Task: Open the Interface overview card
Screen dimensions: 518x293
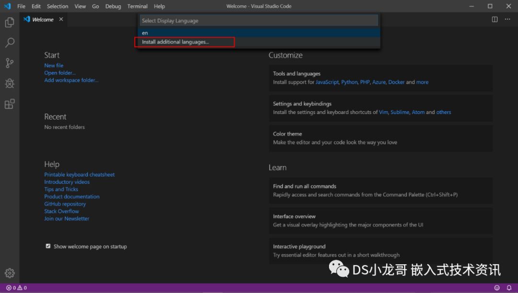Action: point(380,221)
